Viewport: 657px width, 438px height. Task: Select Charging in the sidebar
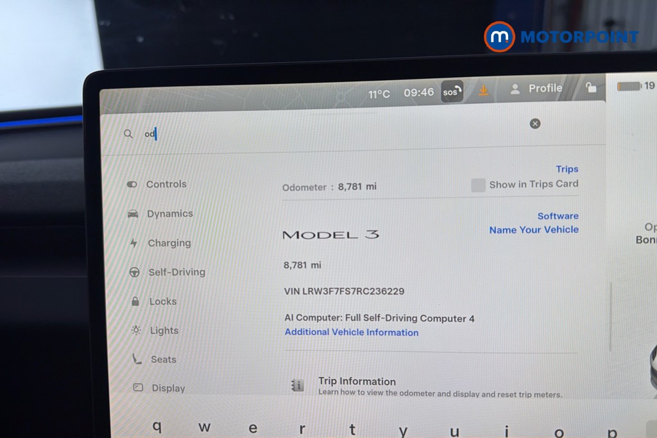tap(169, 243)
